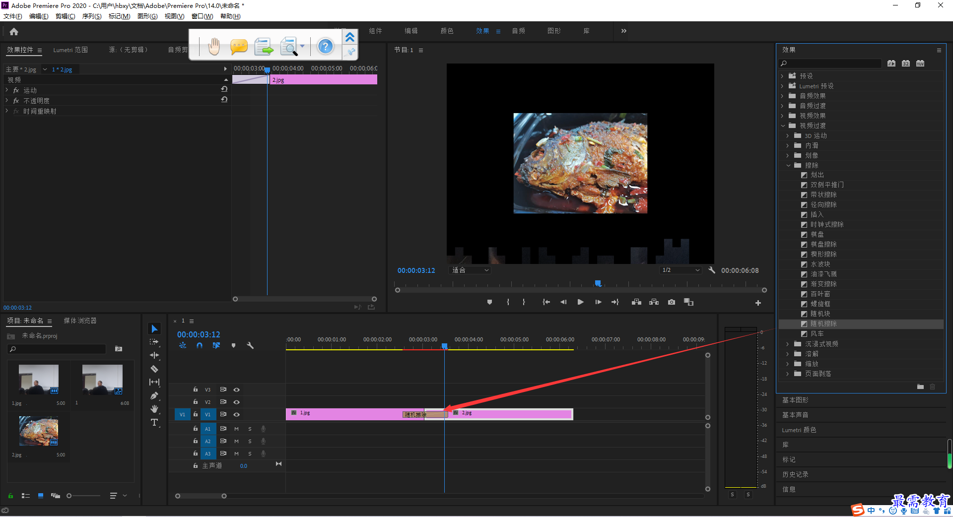
Task: Mute audio track A3
Action: click(x=236, y=453)
